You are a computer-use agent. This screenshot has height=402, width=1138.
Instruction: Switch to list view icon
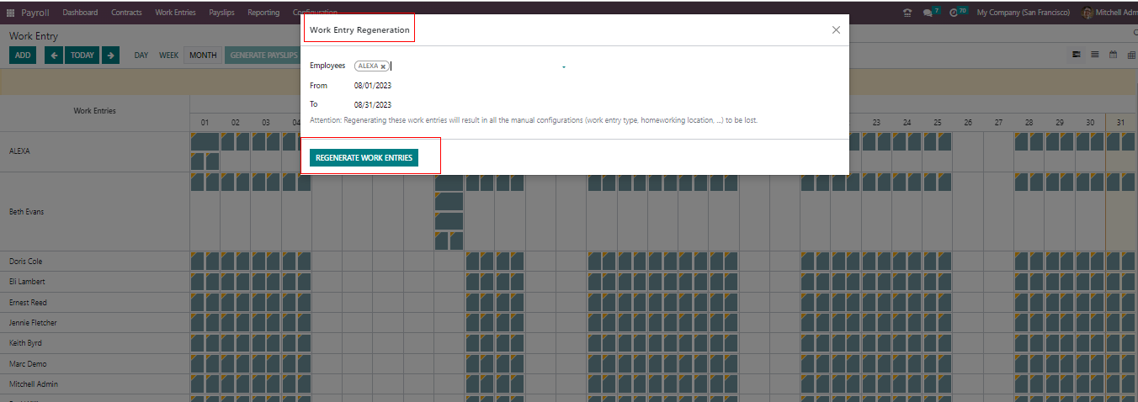pyautogui.click(x=1094, y=55)
